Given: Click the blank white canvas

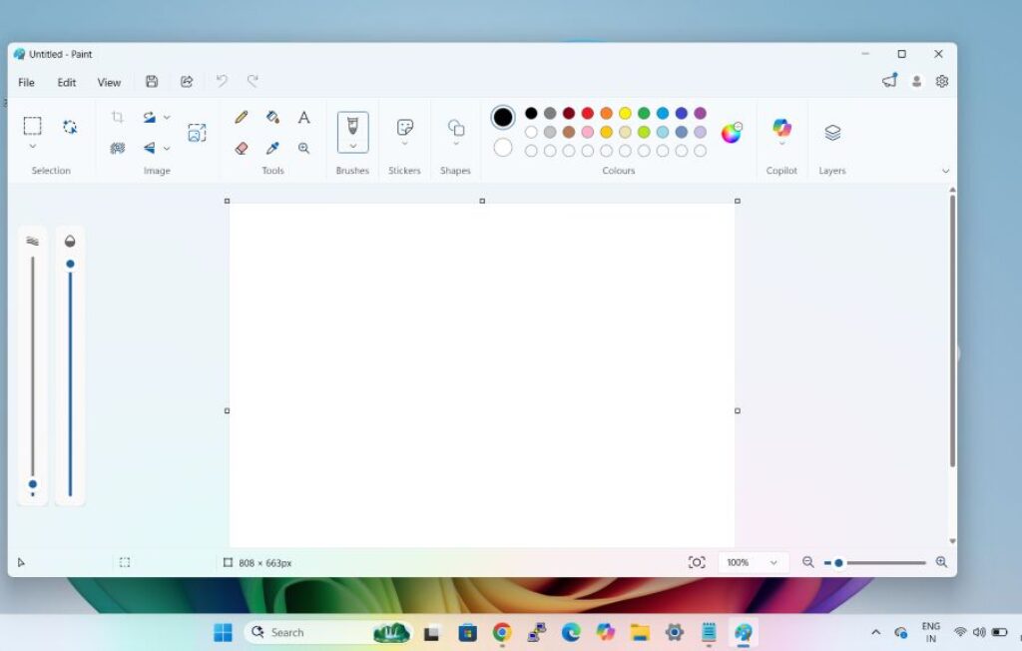Looking at the screenshot, I should [482, 375].
